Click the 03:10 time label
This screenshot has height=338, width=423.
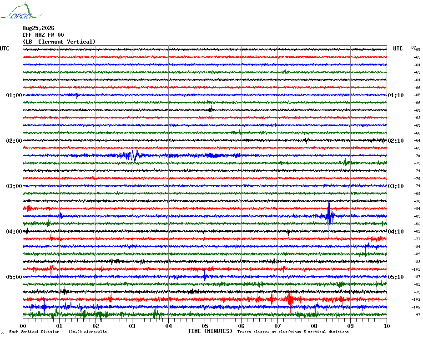[396, 186]
